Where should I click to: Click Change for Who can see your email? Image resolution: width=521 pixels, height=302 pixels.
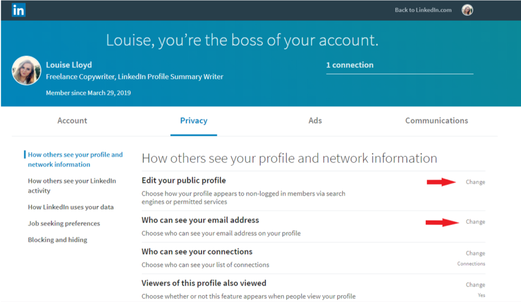click(x=475, y=222)
